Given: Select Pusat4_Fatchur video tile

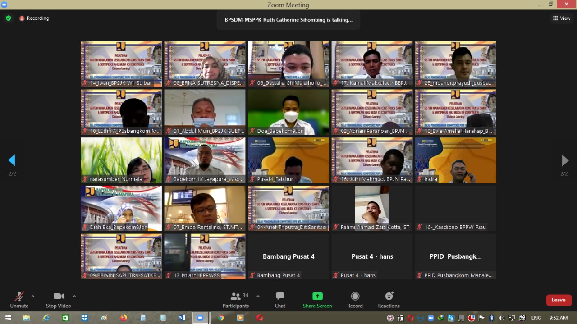Looking at the screenshot, I should click(x=288, y=160).
